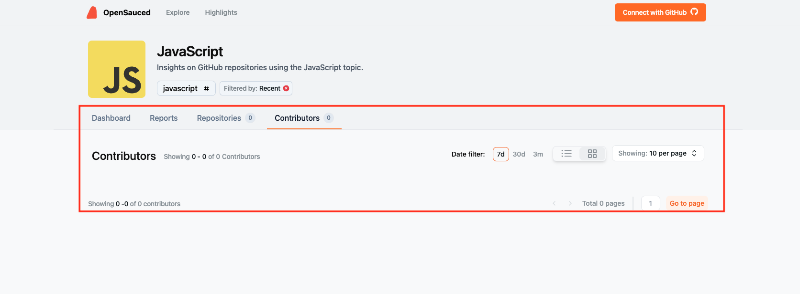Viewport: 800px width, 294px height.
Task: Click the previous page arrow
Action: point(554,203)
